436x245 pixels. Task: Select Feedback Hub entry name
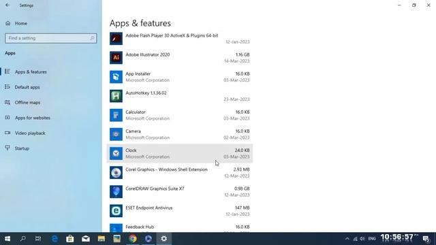click(140, 227)
